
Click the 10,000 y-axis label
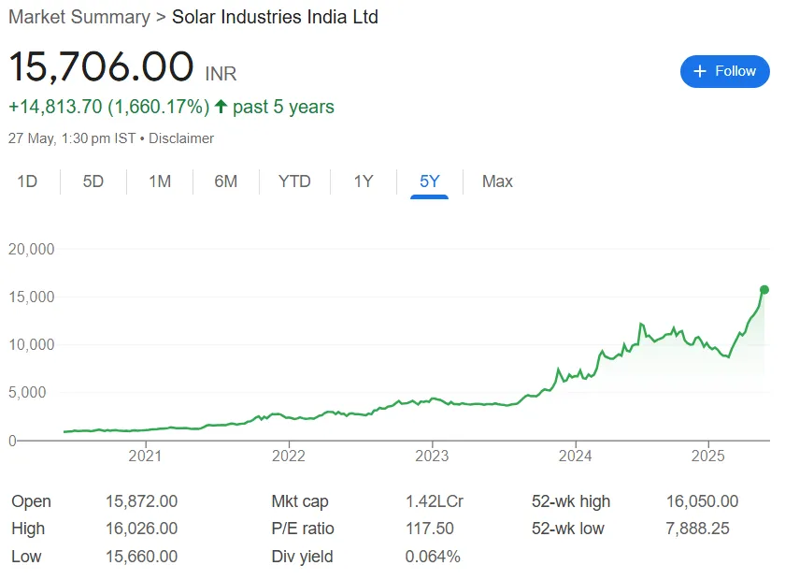(x=32, y=345)
